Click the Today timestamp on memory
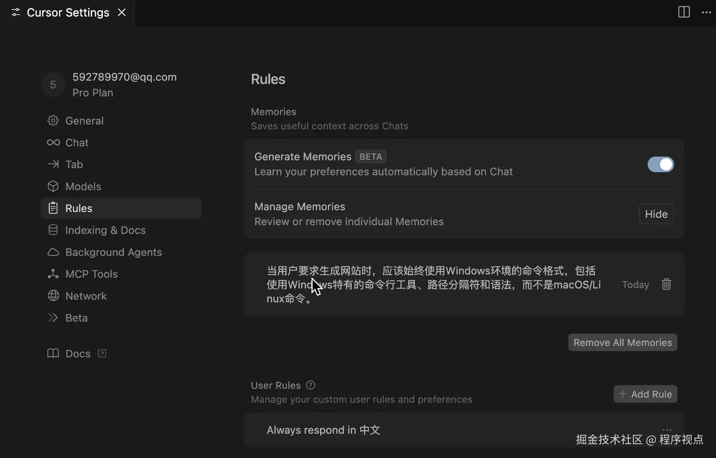The image size is (716, 458). click(x=635, y=284)
